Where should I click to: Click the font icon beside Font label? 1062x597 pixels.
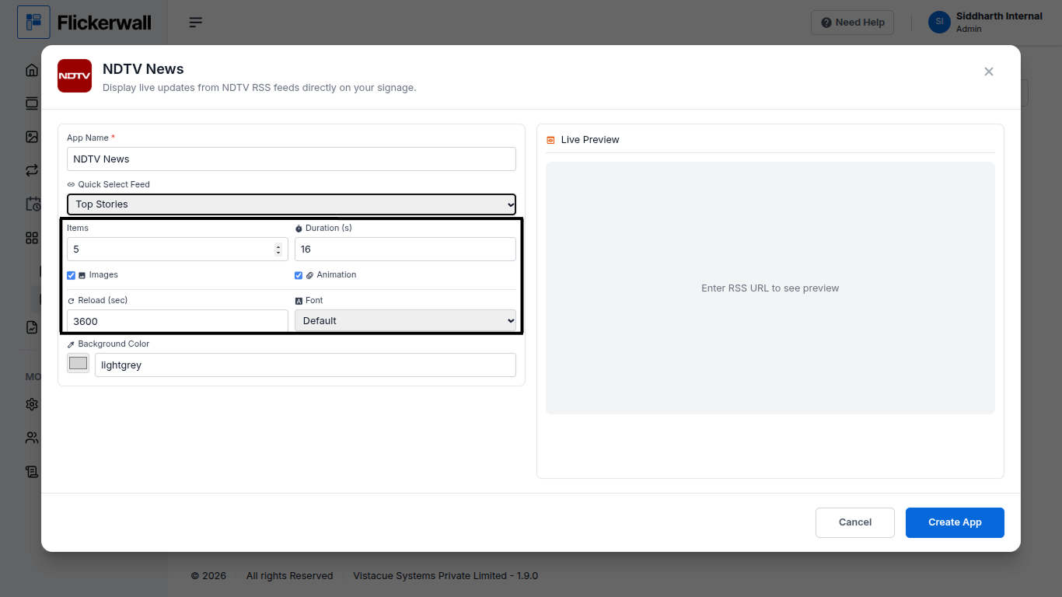coord(299,301)
